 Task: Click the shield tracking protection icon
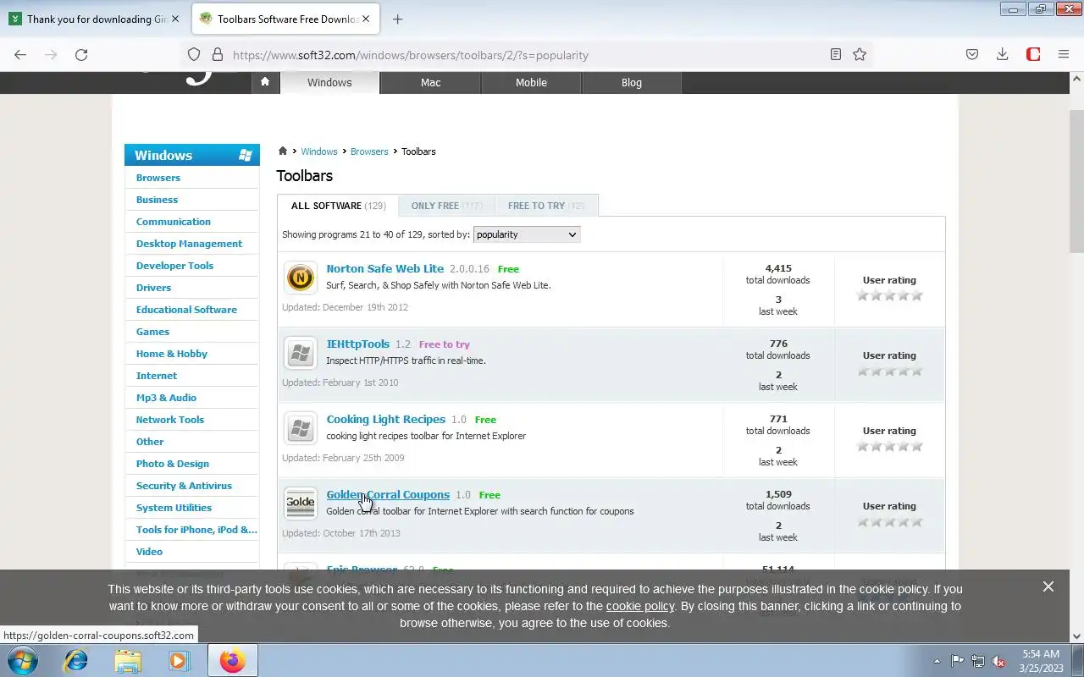coord(194,54)
